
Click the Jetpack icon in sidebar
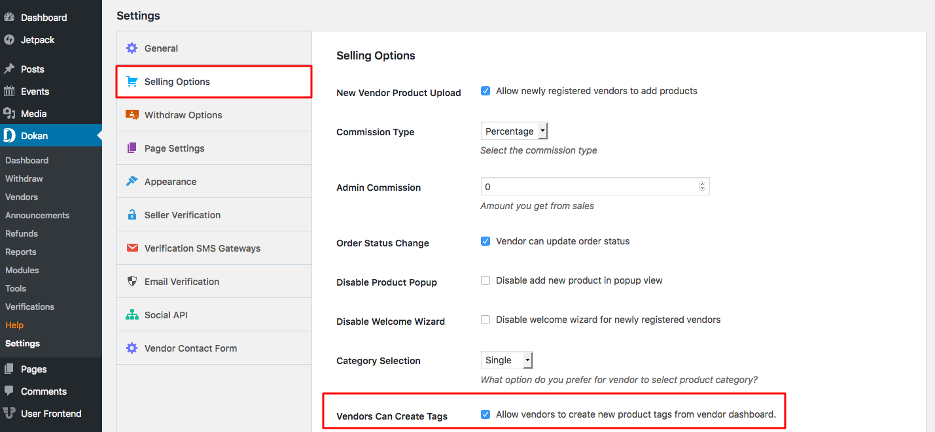pyautogui.click(x=9, y=40)
